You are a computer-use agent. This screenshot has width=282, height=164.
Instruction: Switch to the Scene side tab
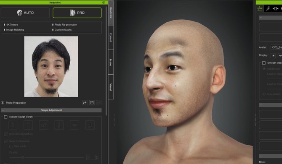click(x=111, y=62)
